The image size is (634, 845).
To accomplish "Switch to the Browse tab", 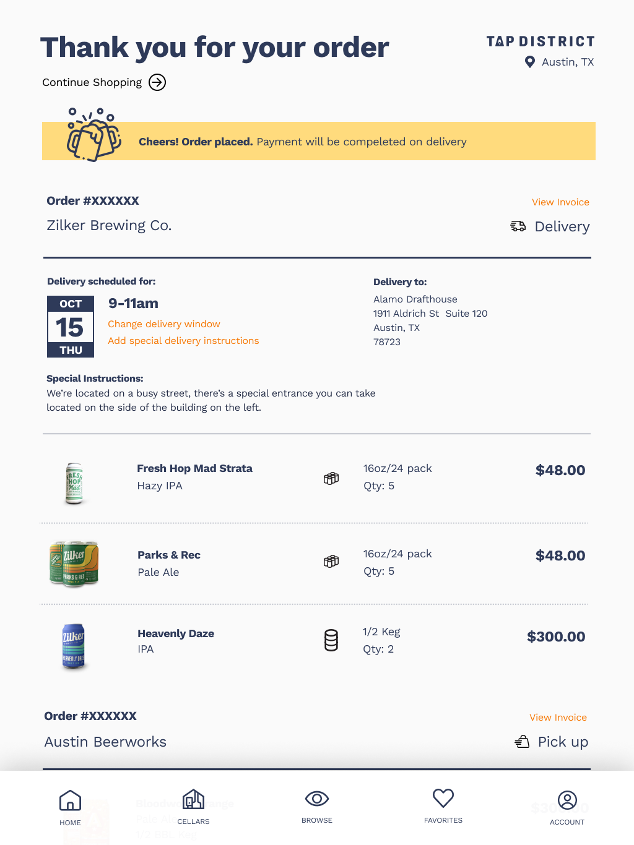I will pos(317,806).
